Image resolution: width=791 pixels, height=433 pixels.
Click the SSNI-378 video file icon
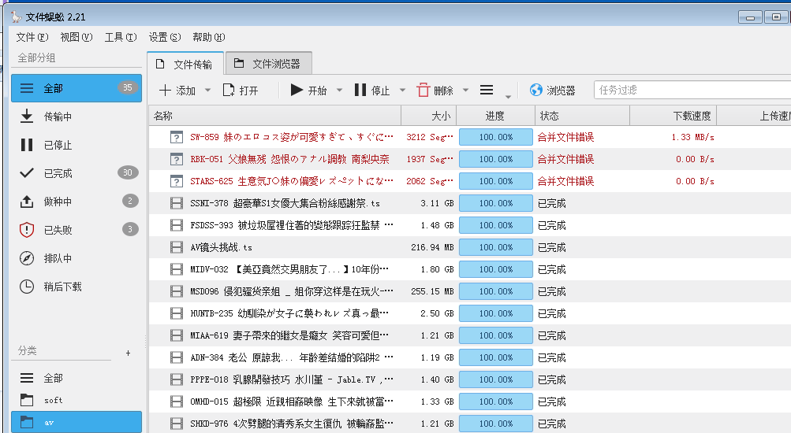(x=177, y=203)
